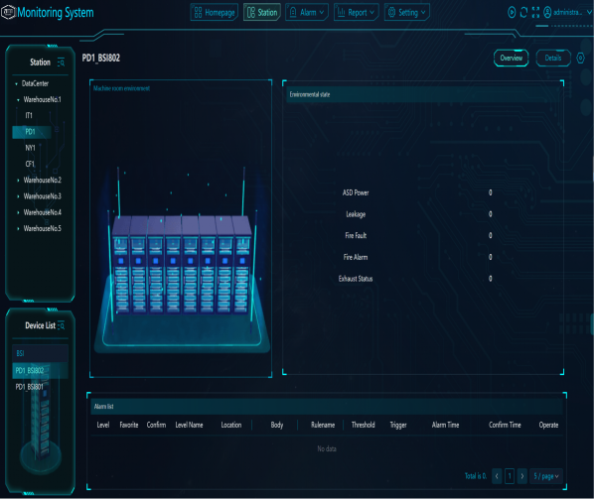Click the refresh icon in top bar
Viewport: 594px width, 500px height.
click(523, 13)
